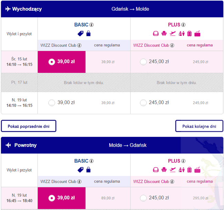Viewport: 224px width, 210px height.
Task: Click the small bag icon under outbound BASIC
Action: [x=89, y=33]
